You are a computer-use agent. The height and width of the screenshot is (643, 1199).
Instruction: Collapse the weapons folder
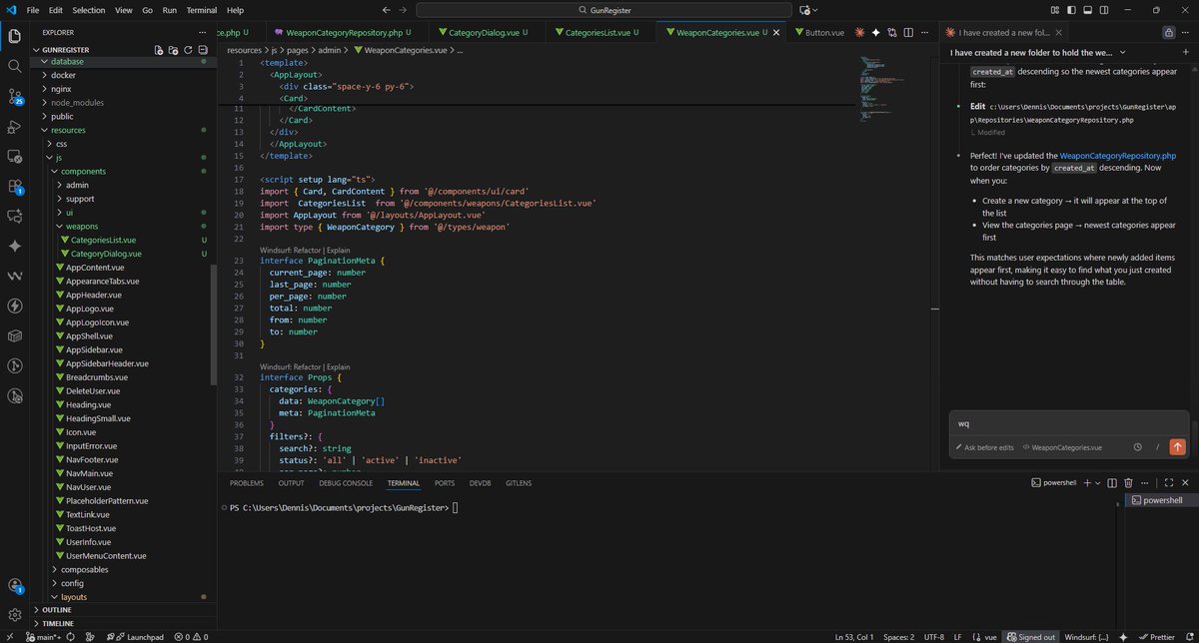[82, 226]
